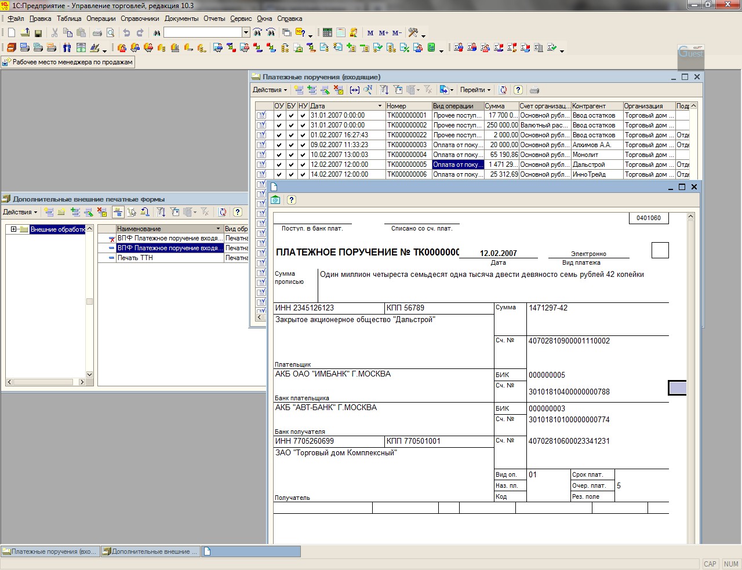
Task: Click the Print icon in main toolbar
Action: [97, 33]
